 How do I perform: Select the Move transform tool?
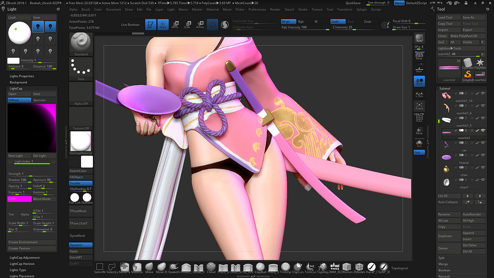(x=175, y=25)
